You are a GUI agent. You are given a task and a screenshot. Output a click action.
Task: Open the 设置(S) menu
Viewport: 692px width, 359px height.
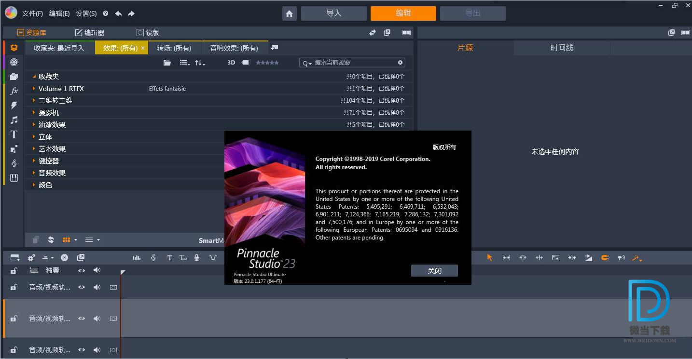coord(86,13)
